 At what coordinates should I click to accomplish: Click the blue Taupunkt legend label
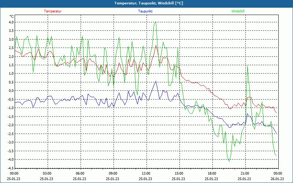click(x=145, y=11)
